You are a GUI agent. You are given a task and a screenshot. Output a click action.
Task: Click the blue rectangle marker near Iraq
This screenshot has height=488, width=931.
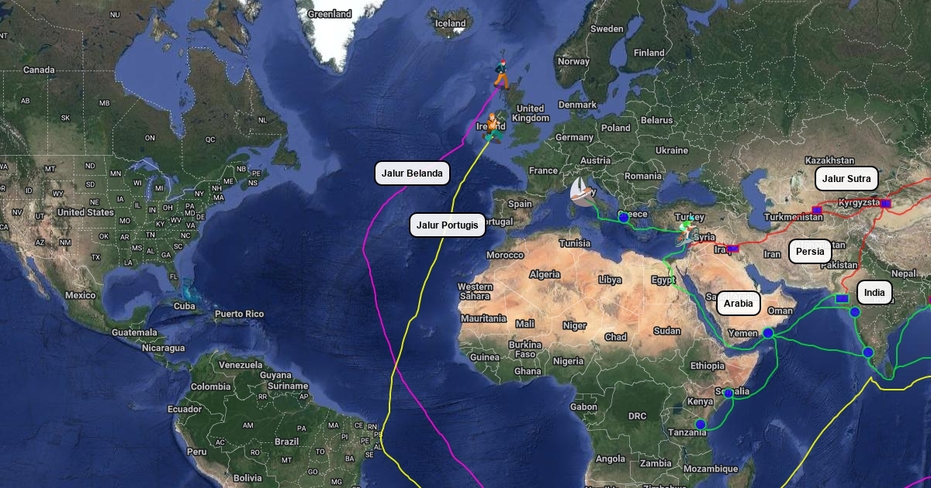tap(732, 249)
